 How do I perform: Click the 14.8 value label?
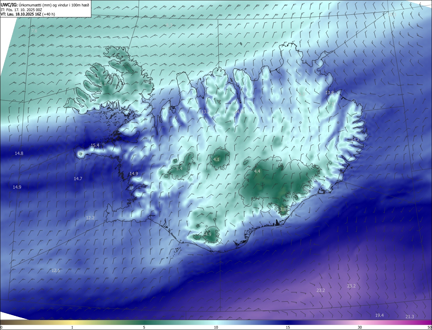point(19,154)
